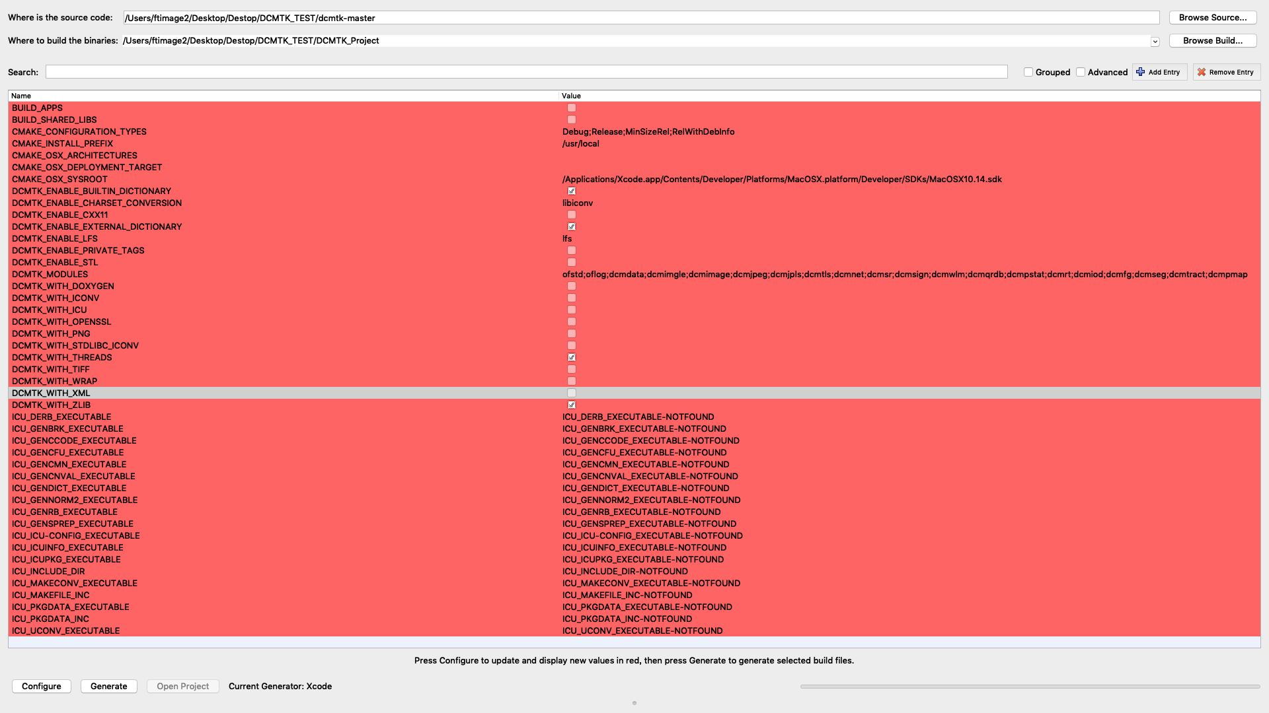1269x713 pixels.
Task: Select the ICU_GENNORM2_EXECUTABLE entry name
Action: click(x=75, y=500)
